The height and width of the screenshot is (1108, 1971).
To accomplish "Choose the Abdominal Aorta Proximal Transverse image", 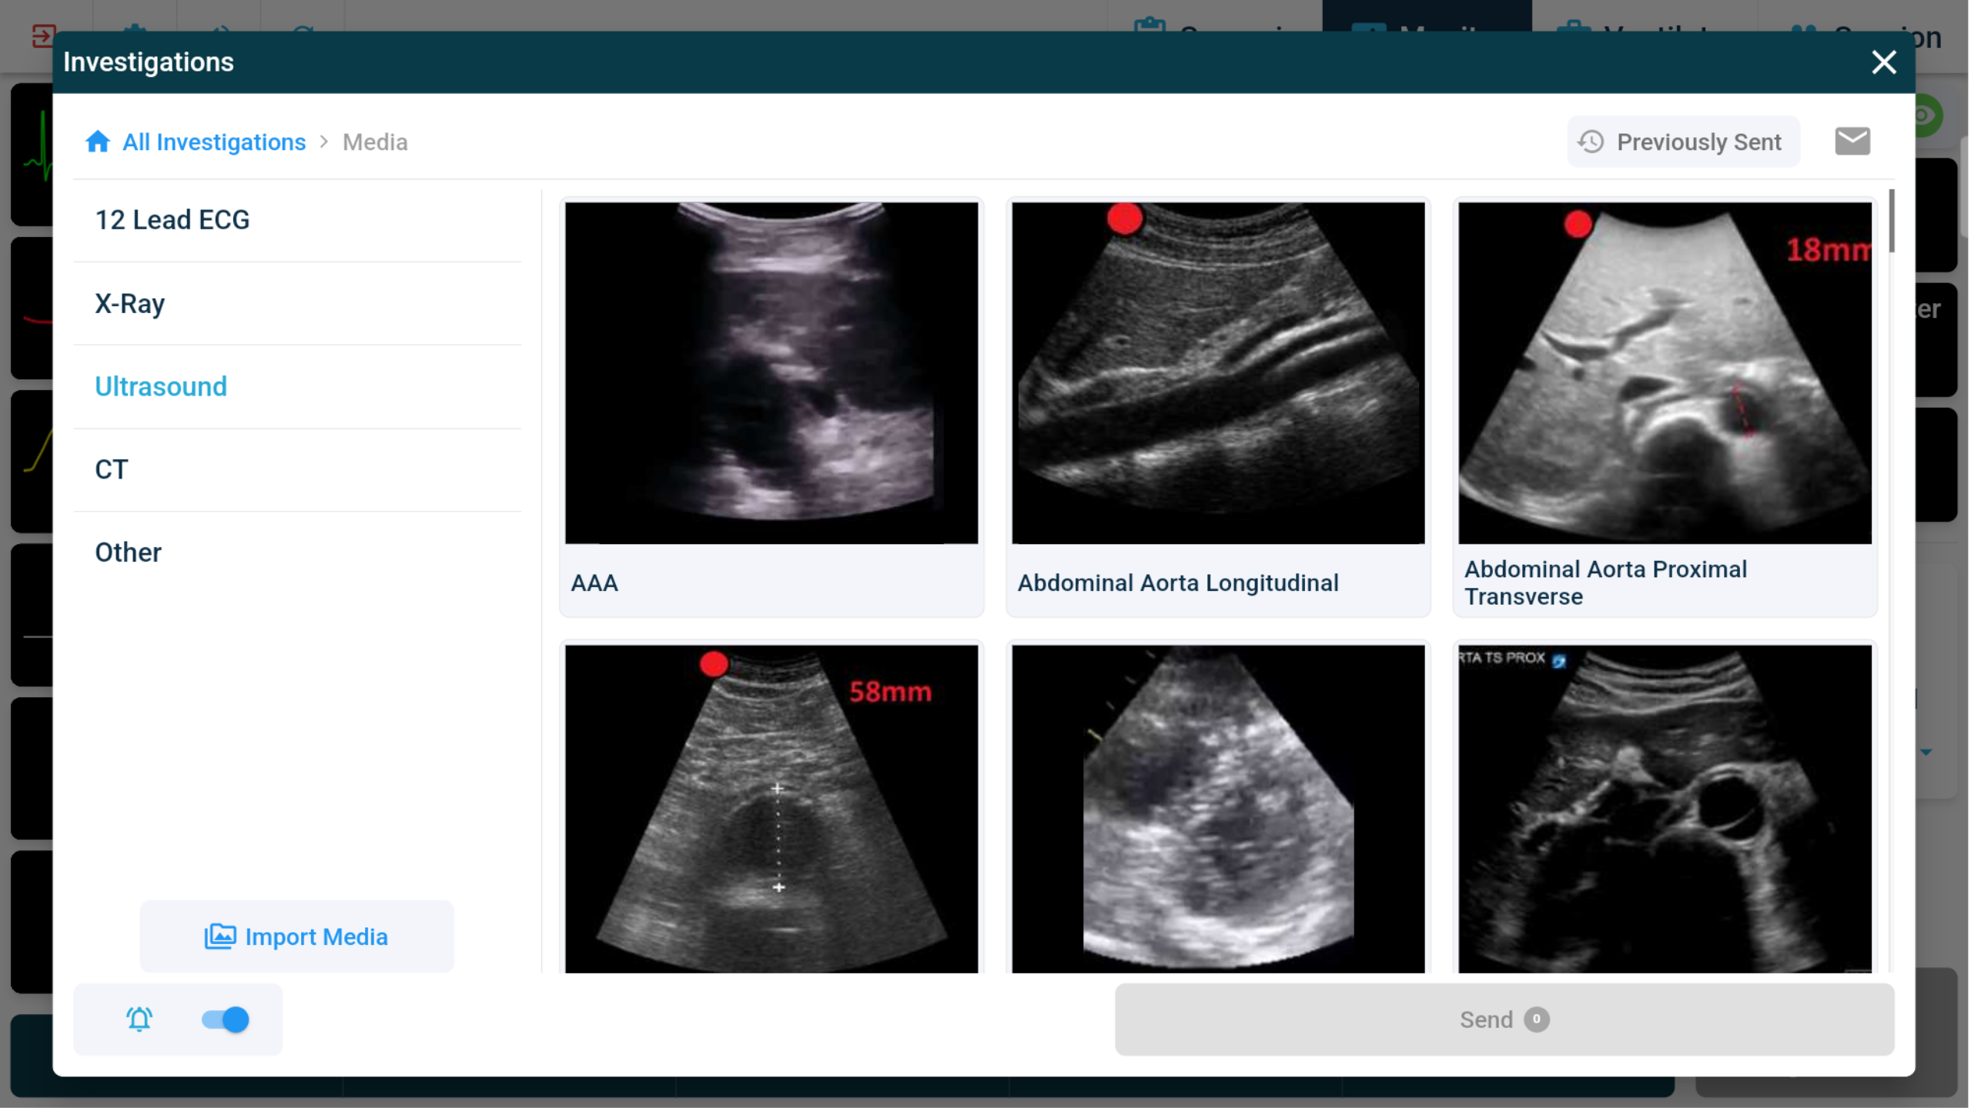I will [1665, 373].
